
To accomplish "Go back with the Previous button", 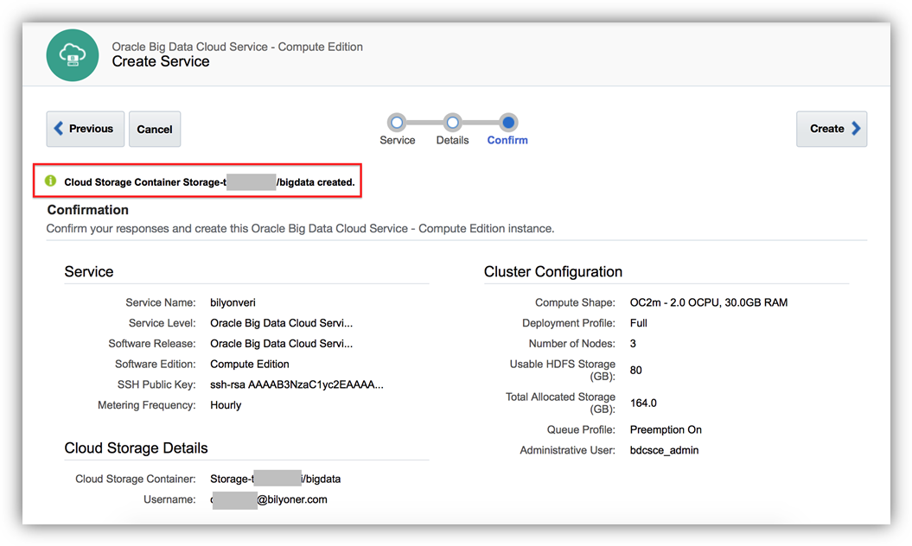I will [x=86, y=129].
